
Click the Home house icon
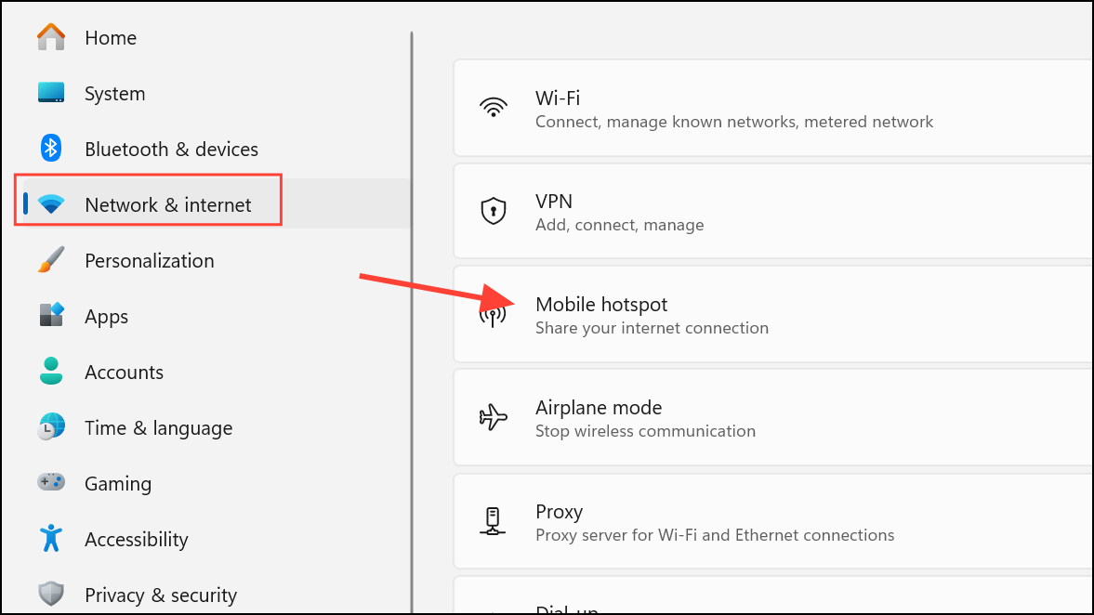(51, 37)
